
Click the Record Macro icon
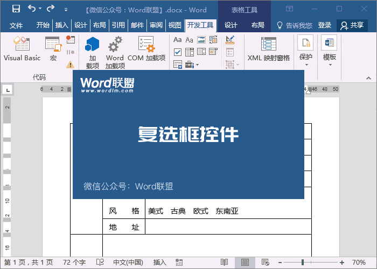click(x=71, y=39)
